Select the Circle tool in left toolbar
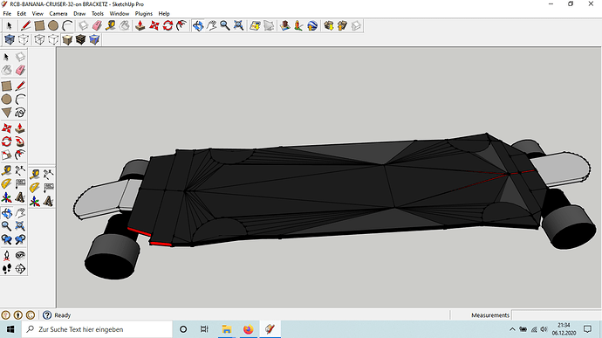This screenshot has height=338, width=602. 6,100
